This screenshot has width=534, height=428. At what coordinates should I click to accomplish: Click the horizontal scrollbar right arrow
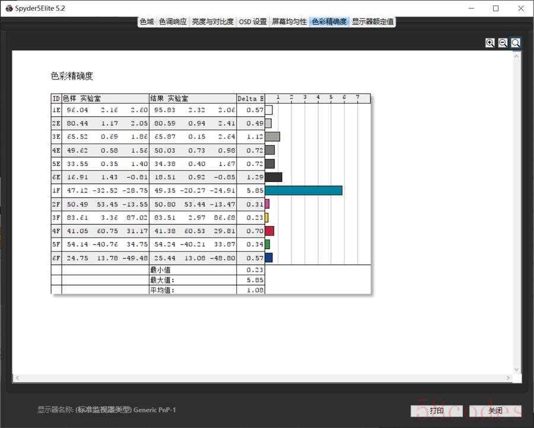point(508,378)
